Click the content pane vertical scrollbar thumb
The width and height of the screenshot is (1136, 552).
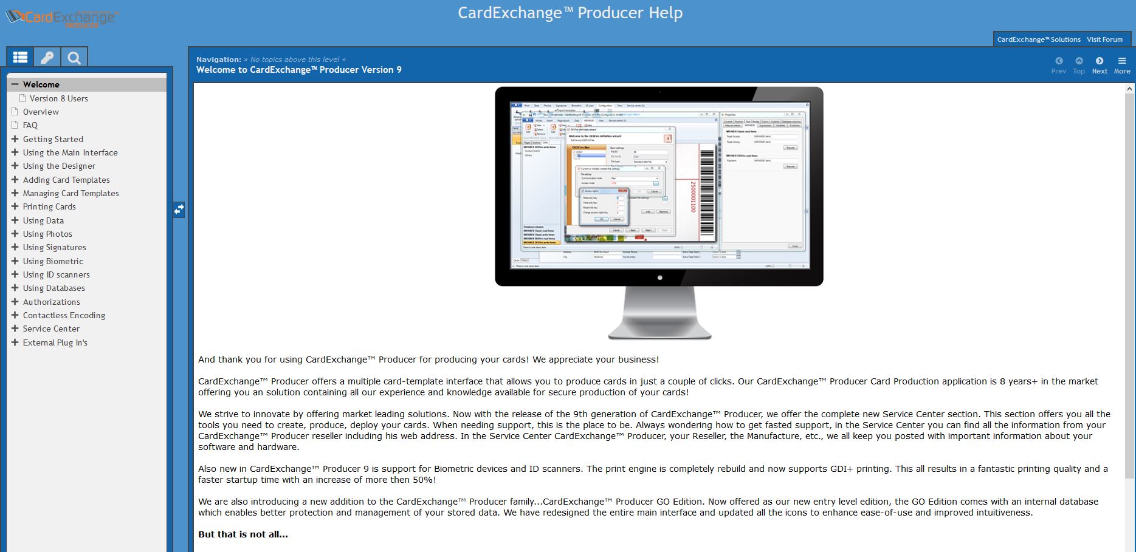[1129, 285]
